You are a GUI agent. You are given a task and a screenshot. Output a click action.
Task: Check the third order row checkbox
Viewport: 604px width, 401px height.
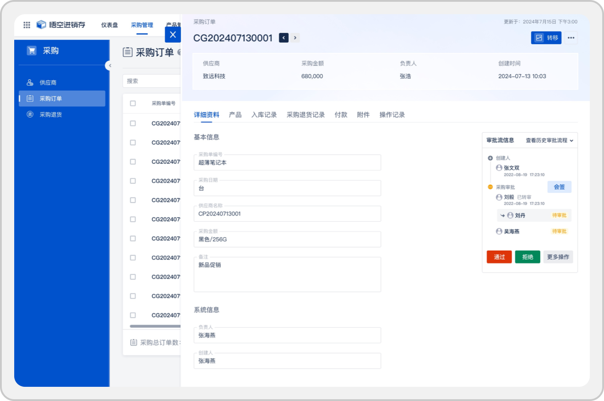tap(133, 162)
